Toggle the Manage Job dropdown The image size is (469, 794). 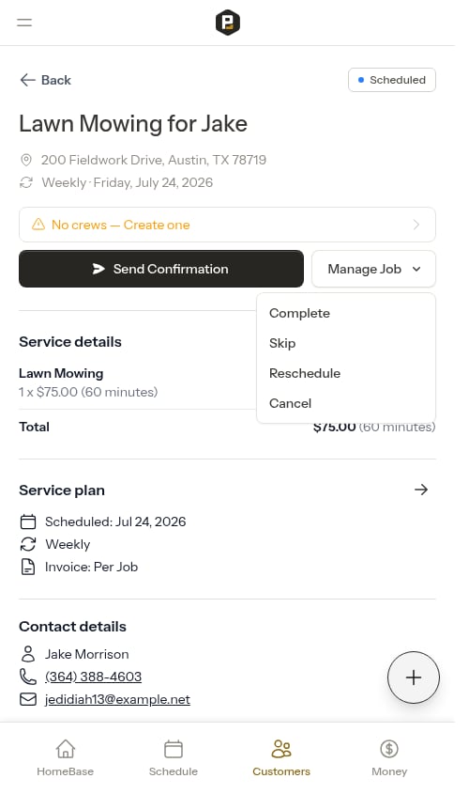[373, 269]
